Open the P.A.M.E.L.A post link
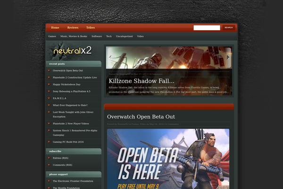 point(59,98)
